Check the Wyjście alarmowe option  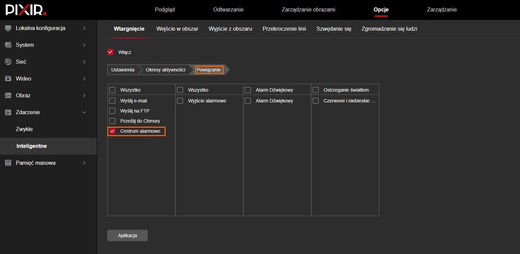pyautogui.click(x=180, y=101)
